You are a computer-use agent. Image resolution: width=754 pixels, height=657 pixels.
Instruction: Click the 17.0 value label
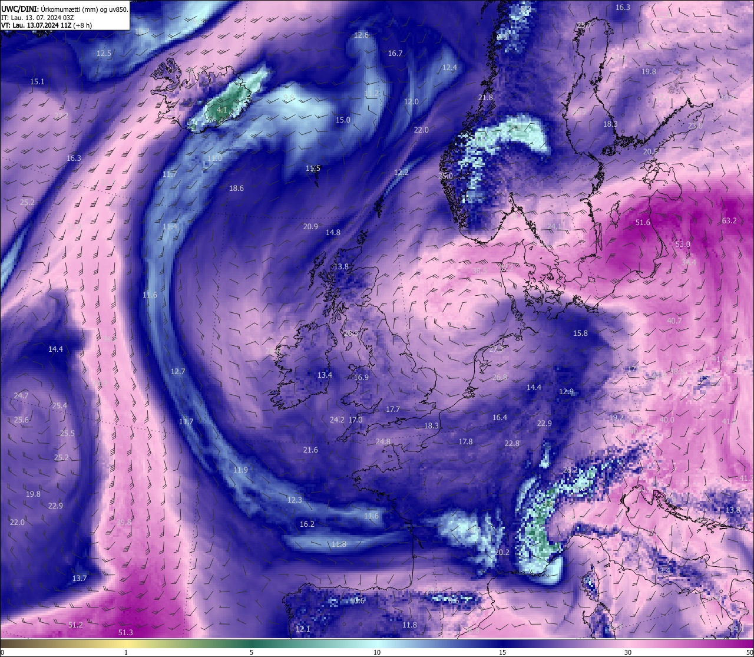355,420
